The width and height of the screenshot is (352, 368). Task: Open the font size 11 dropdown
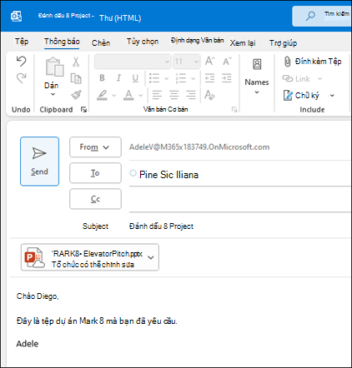(186, 62)
